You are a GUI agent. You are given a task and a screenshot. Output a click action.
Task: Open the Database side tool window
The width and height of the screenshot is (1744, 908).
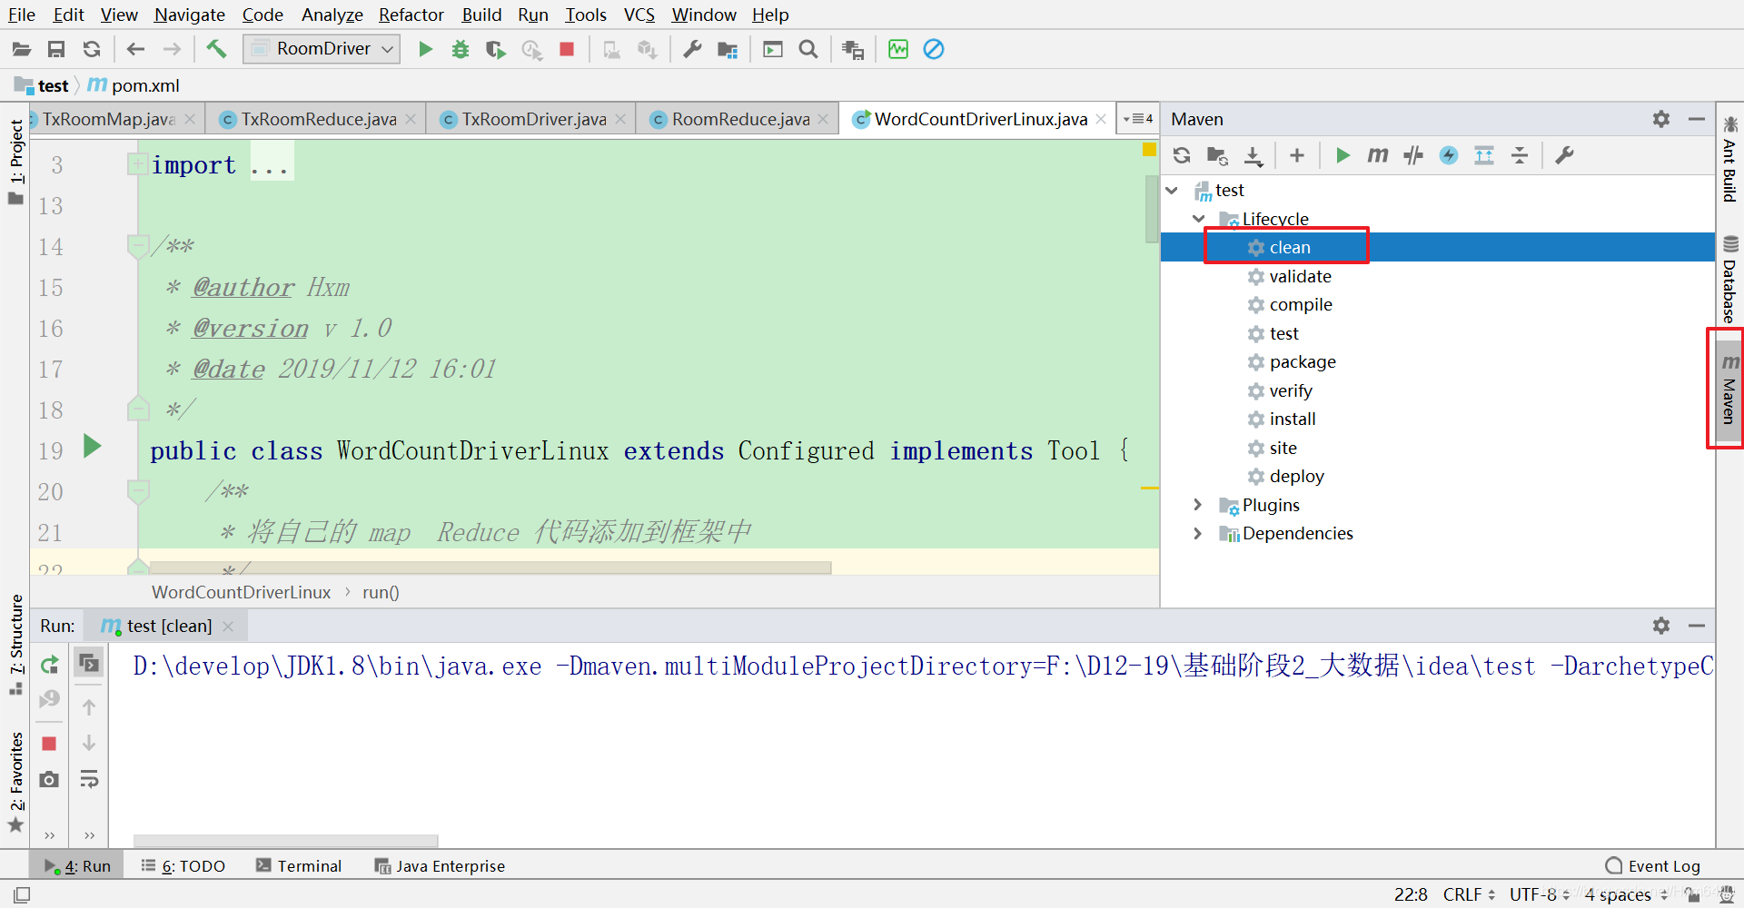tap(1729, 279)
